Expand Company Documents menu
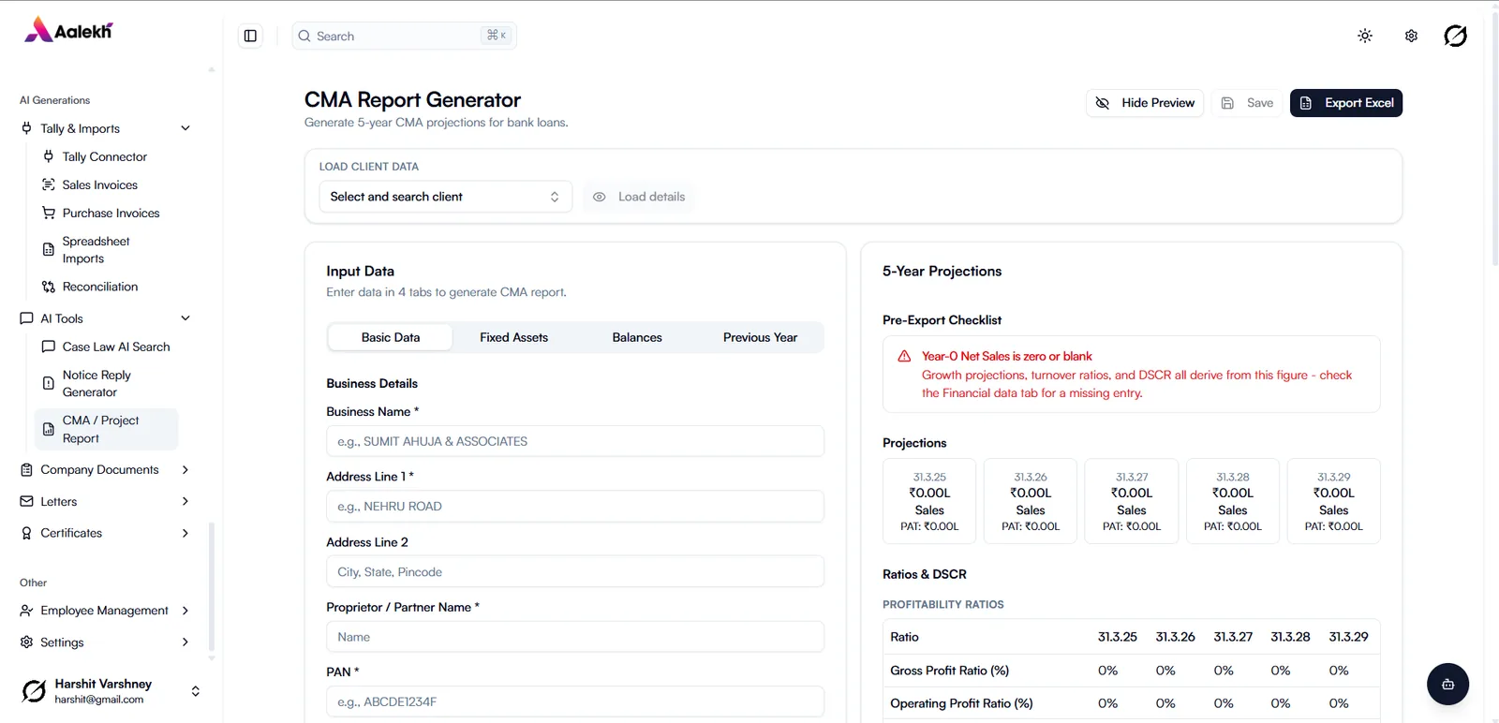The width and height of the screenshot is (1499, 723). pos(106,469)
